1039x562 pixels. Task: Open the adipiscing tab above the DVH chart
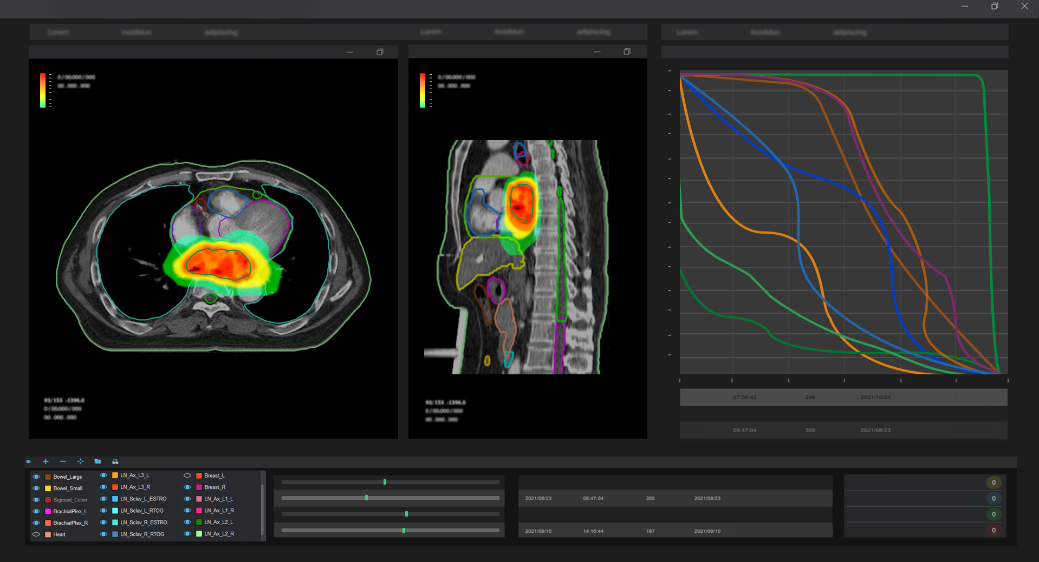[x=849, y=32]
